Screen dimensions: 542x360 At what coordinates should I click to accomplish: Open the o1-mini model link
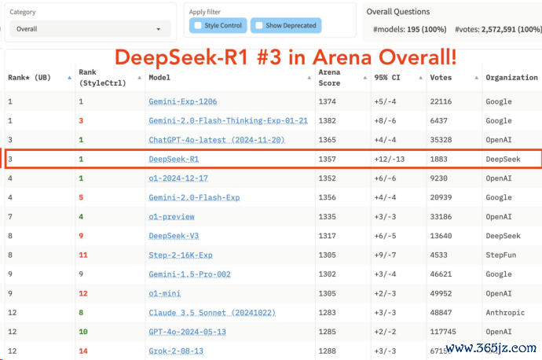[164, 294]
